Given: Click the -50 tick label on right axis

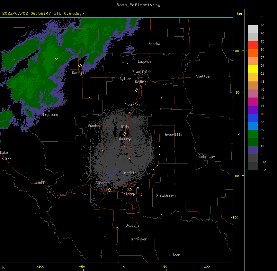Looking at the screenshot, I should tap(236, 176).
